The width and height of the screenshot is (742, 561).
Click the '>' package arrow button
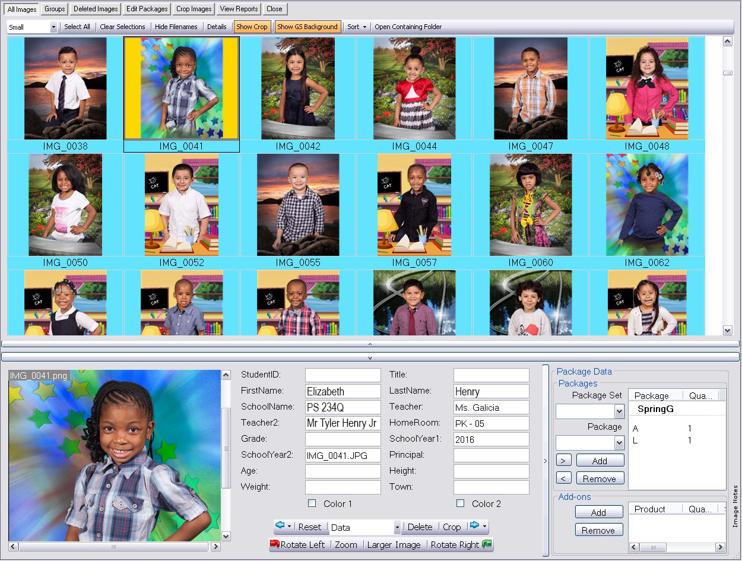pyautogui.click(x=563, y=461)
